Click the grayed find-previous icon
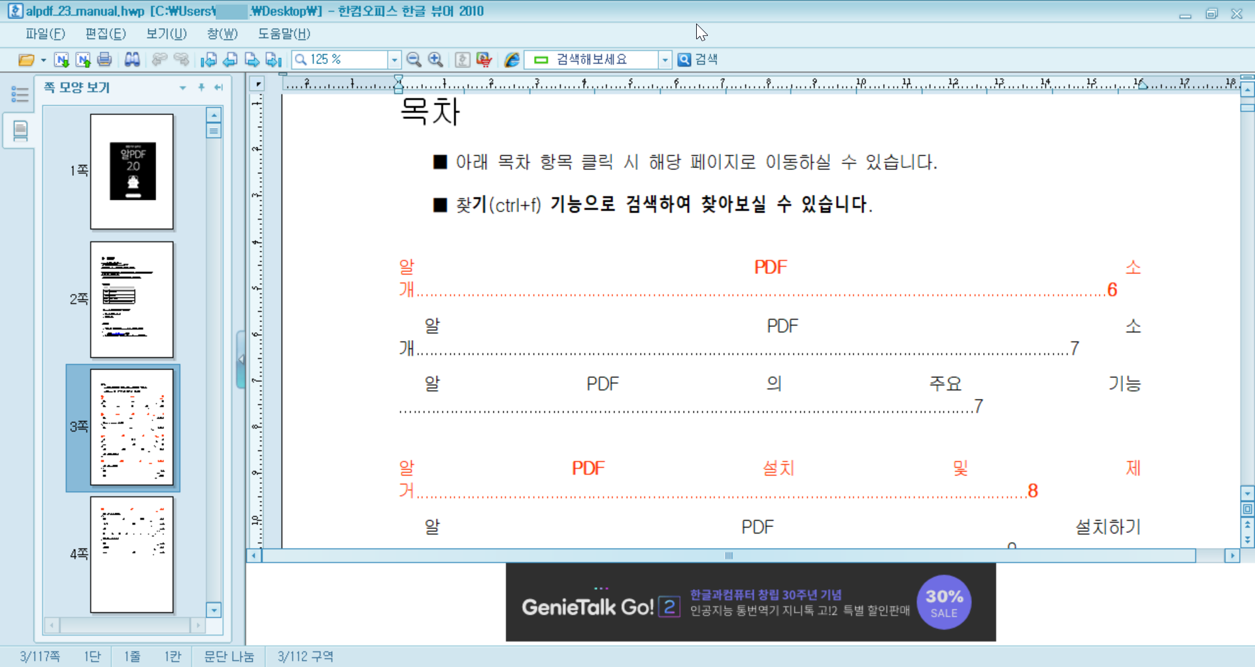This screenshot has width=1255, height=667. (x=159, y=60)
